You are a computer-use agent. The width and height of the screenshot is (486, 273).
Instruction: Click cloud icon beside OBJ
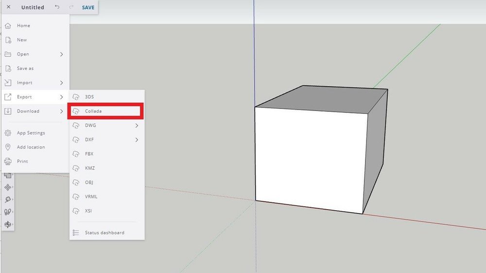pos(76,182)
